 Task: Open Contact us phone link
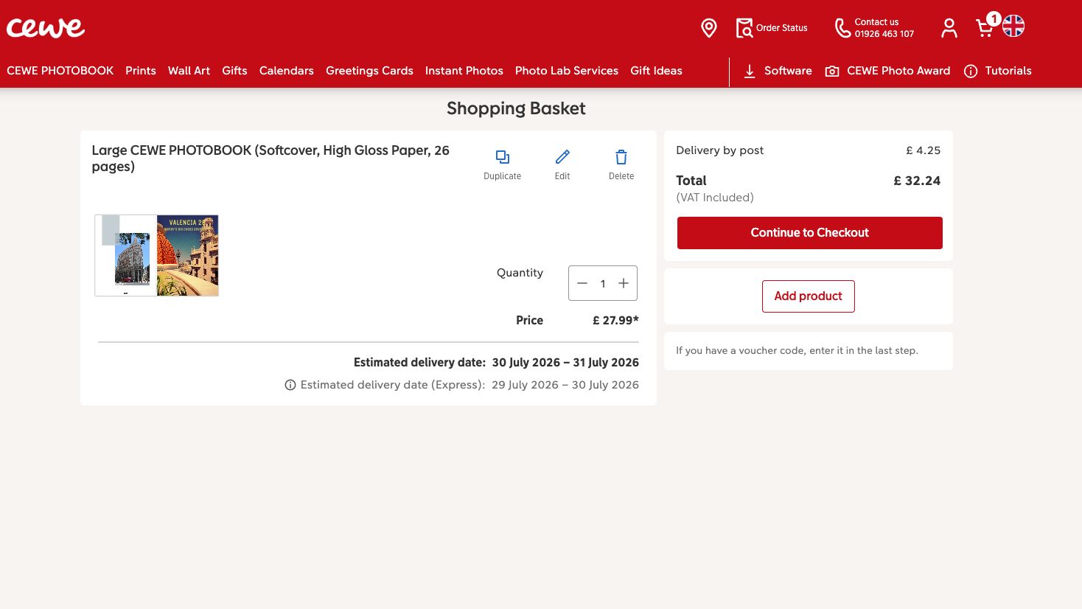point(874,28)
